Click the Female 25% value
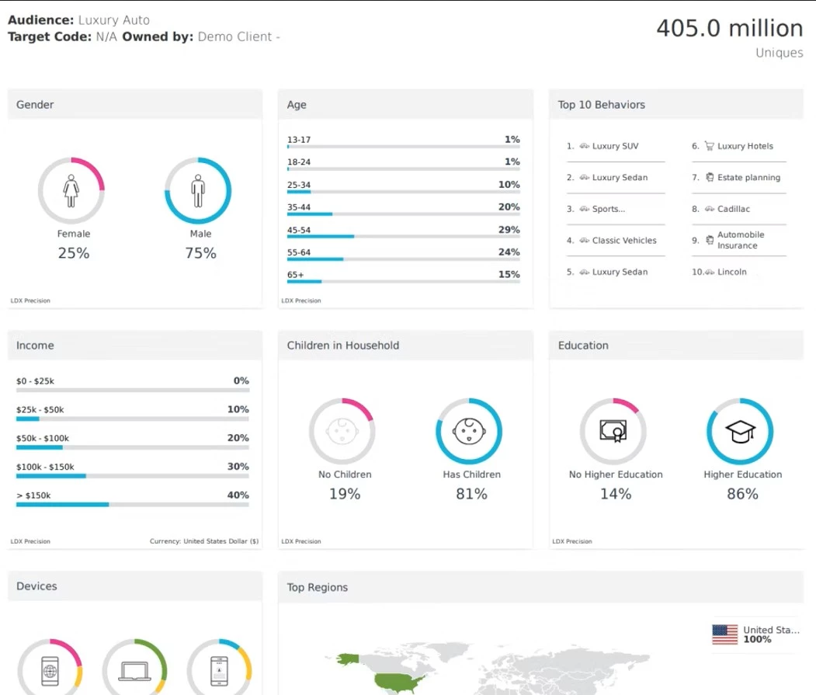This screenshot has width=816, height=695. [74, 253]
